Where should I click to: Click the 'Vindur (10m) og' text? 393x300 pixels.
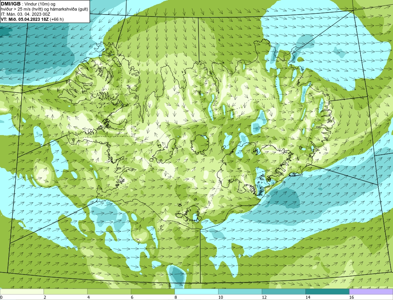click(40, 4)
